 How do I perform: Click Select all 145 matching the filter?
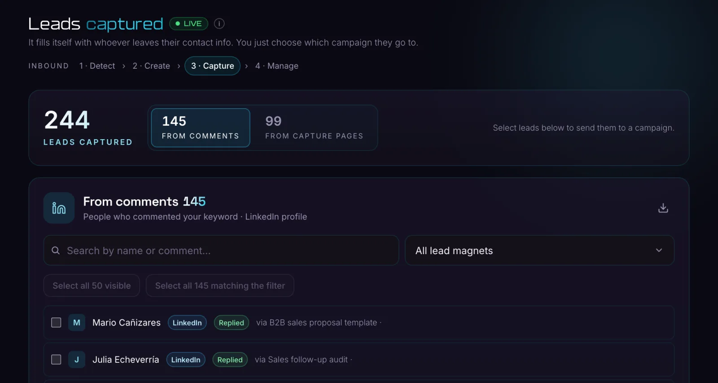coord(220,286)
